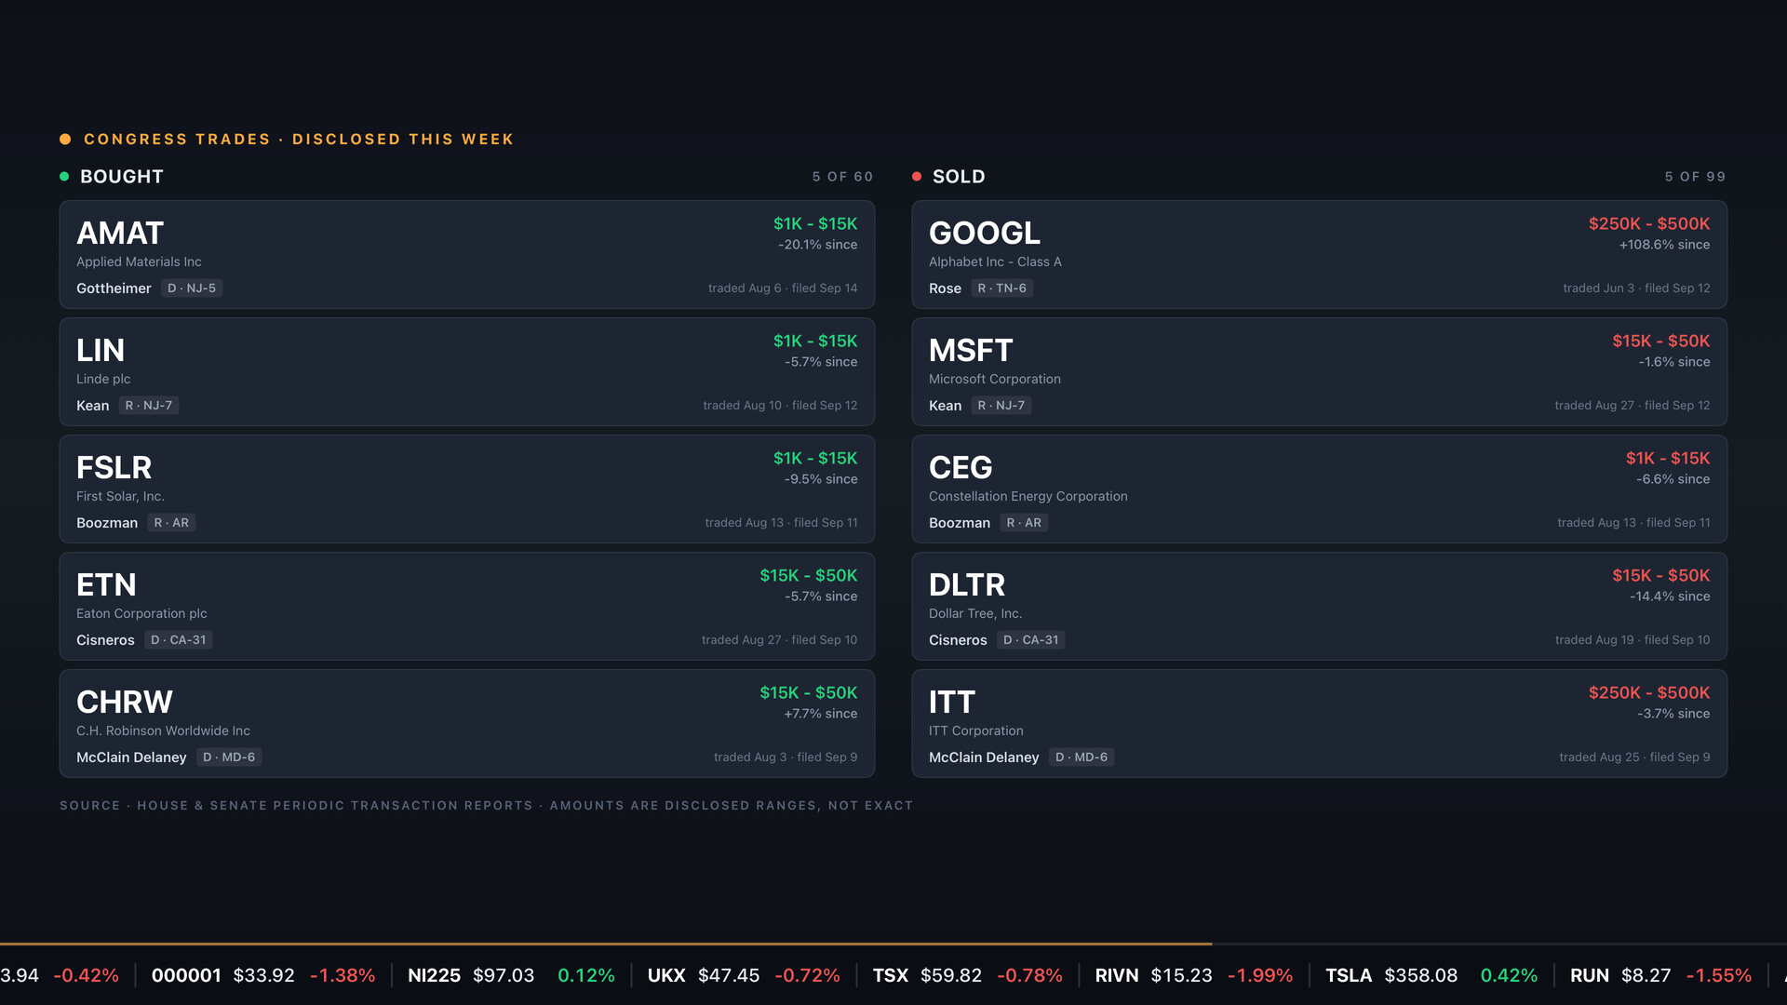Select the MSFT ticker heading
This screenshot has width=1787, height=1005.
[971, 349]
